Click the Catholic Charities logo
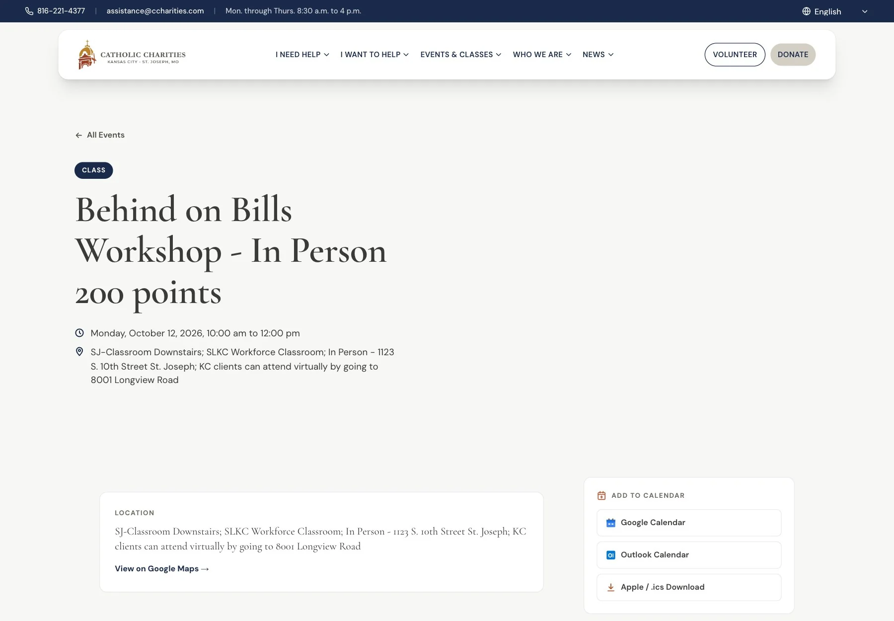 click(132, 55)
